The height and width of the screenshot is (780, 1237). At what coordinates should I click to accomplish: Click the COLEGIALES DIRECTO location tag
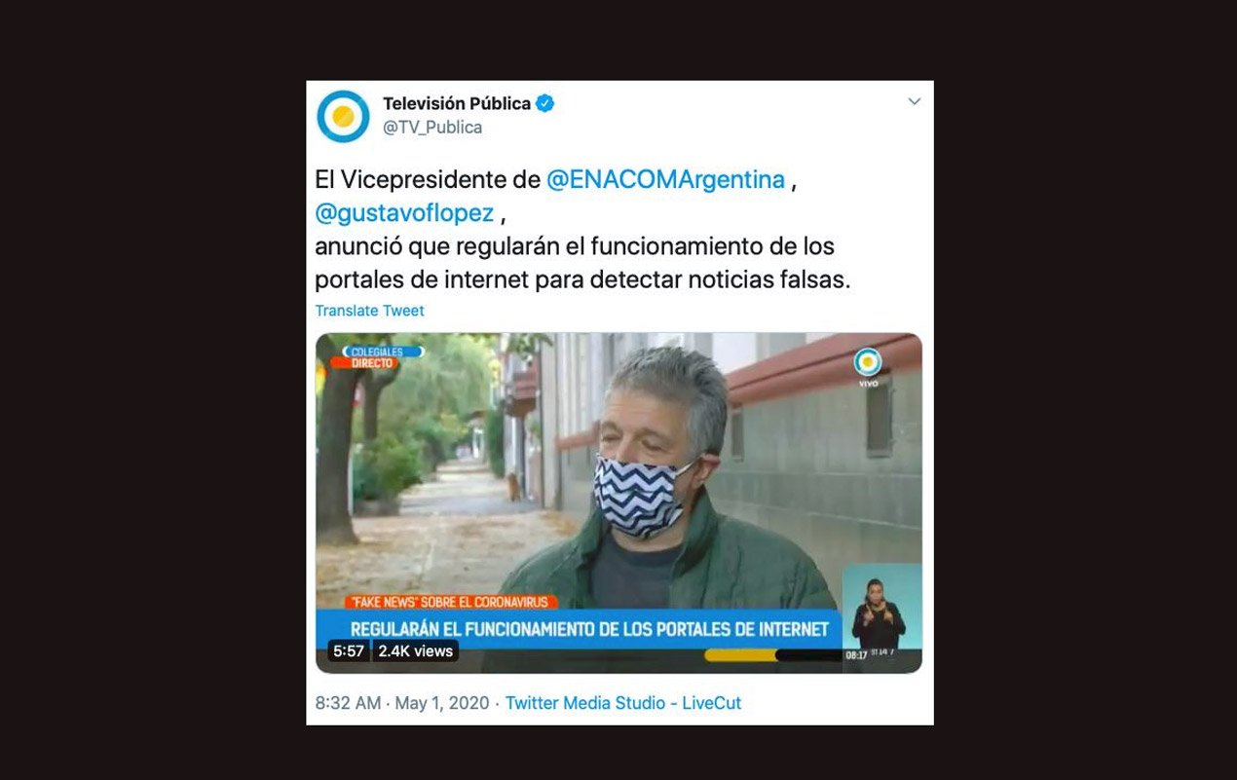tap(376, 357)
